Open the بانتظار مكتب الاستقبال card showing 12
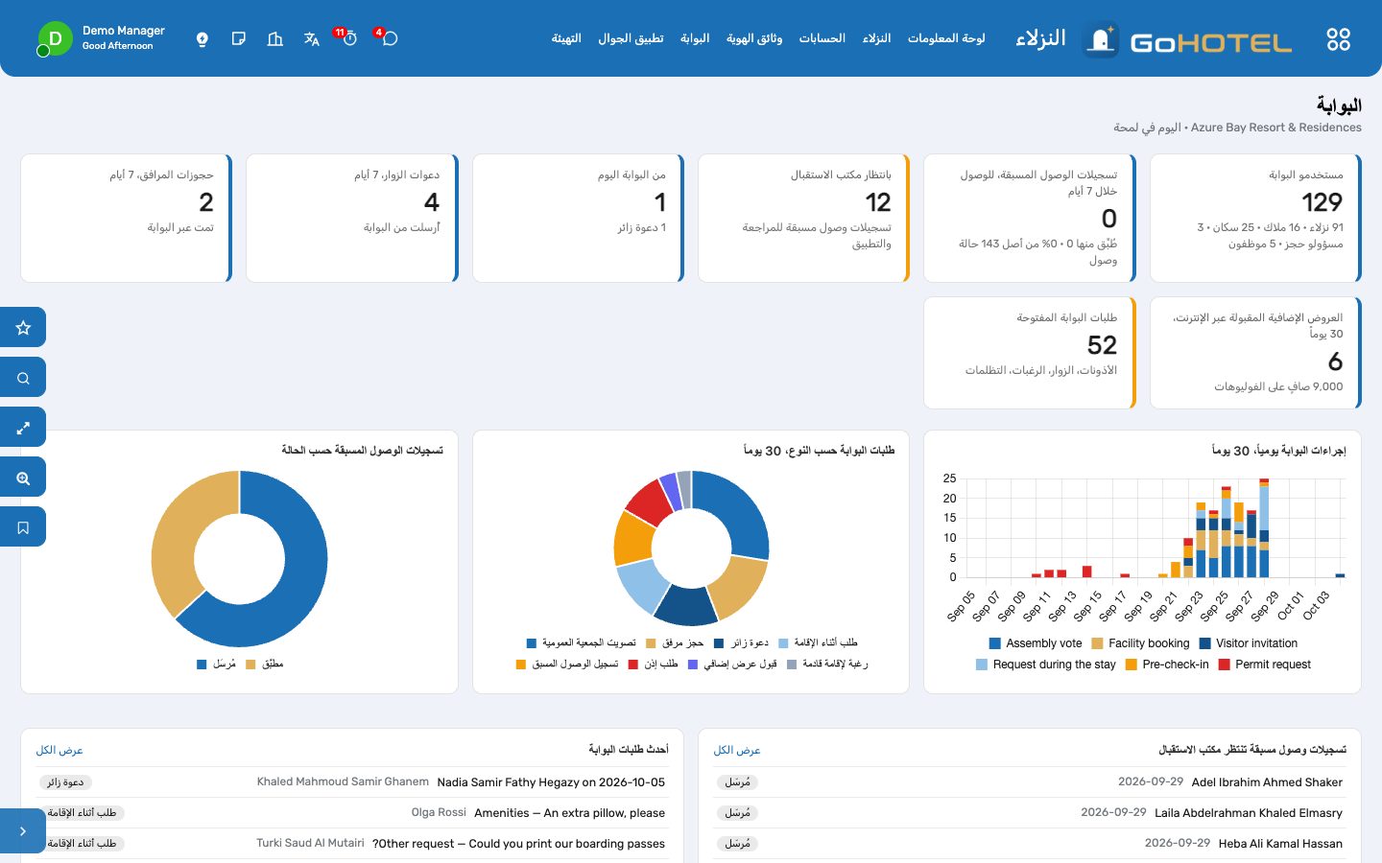Viewport: 1382px width, 863px height. click(803, 218)
